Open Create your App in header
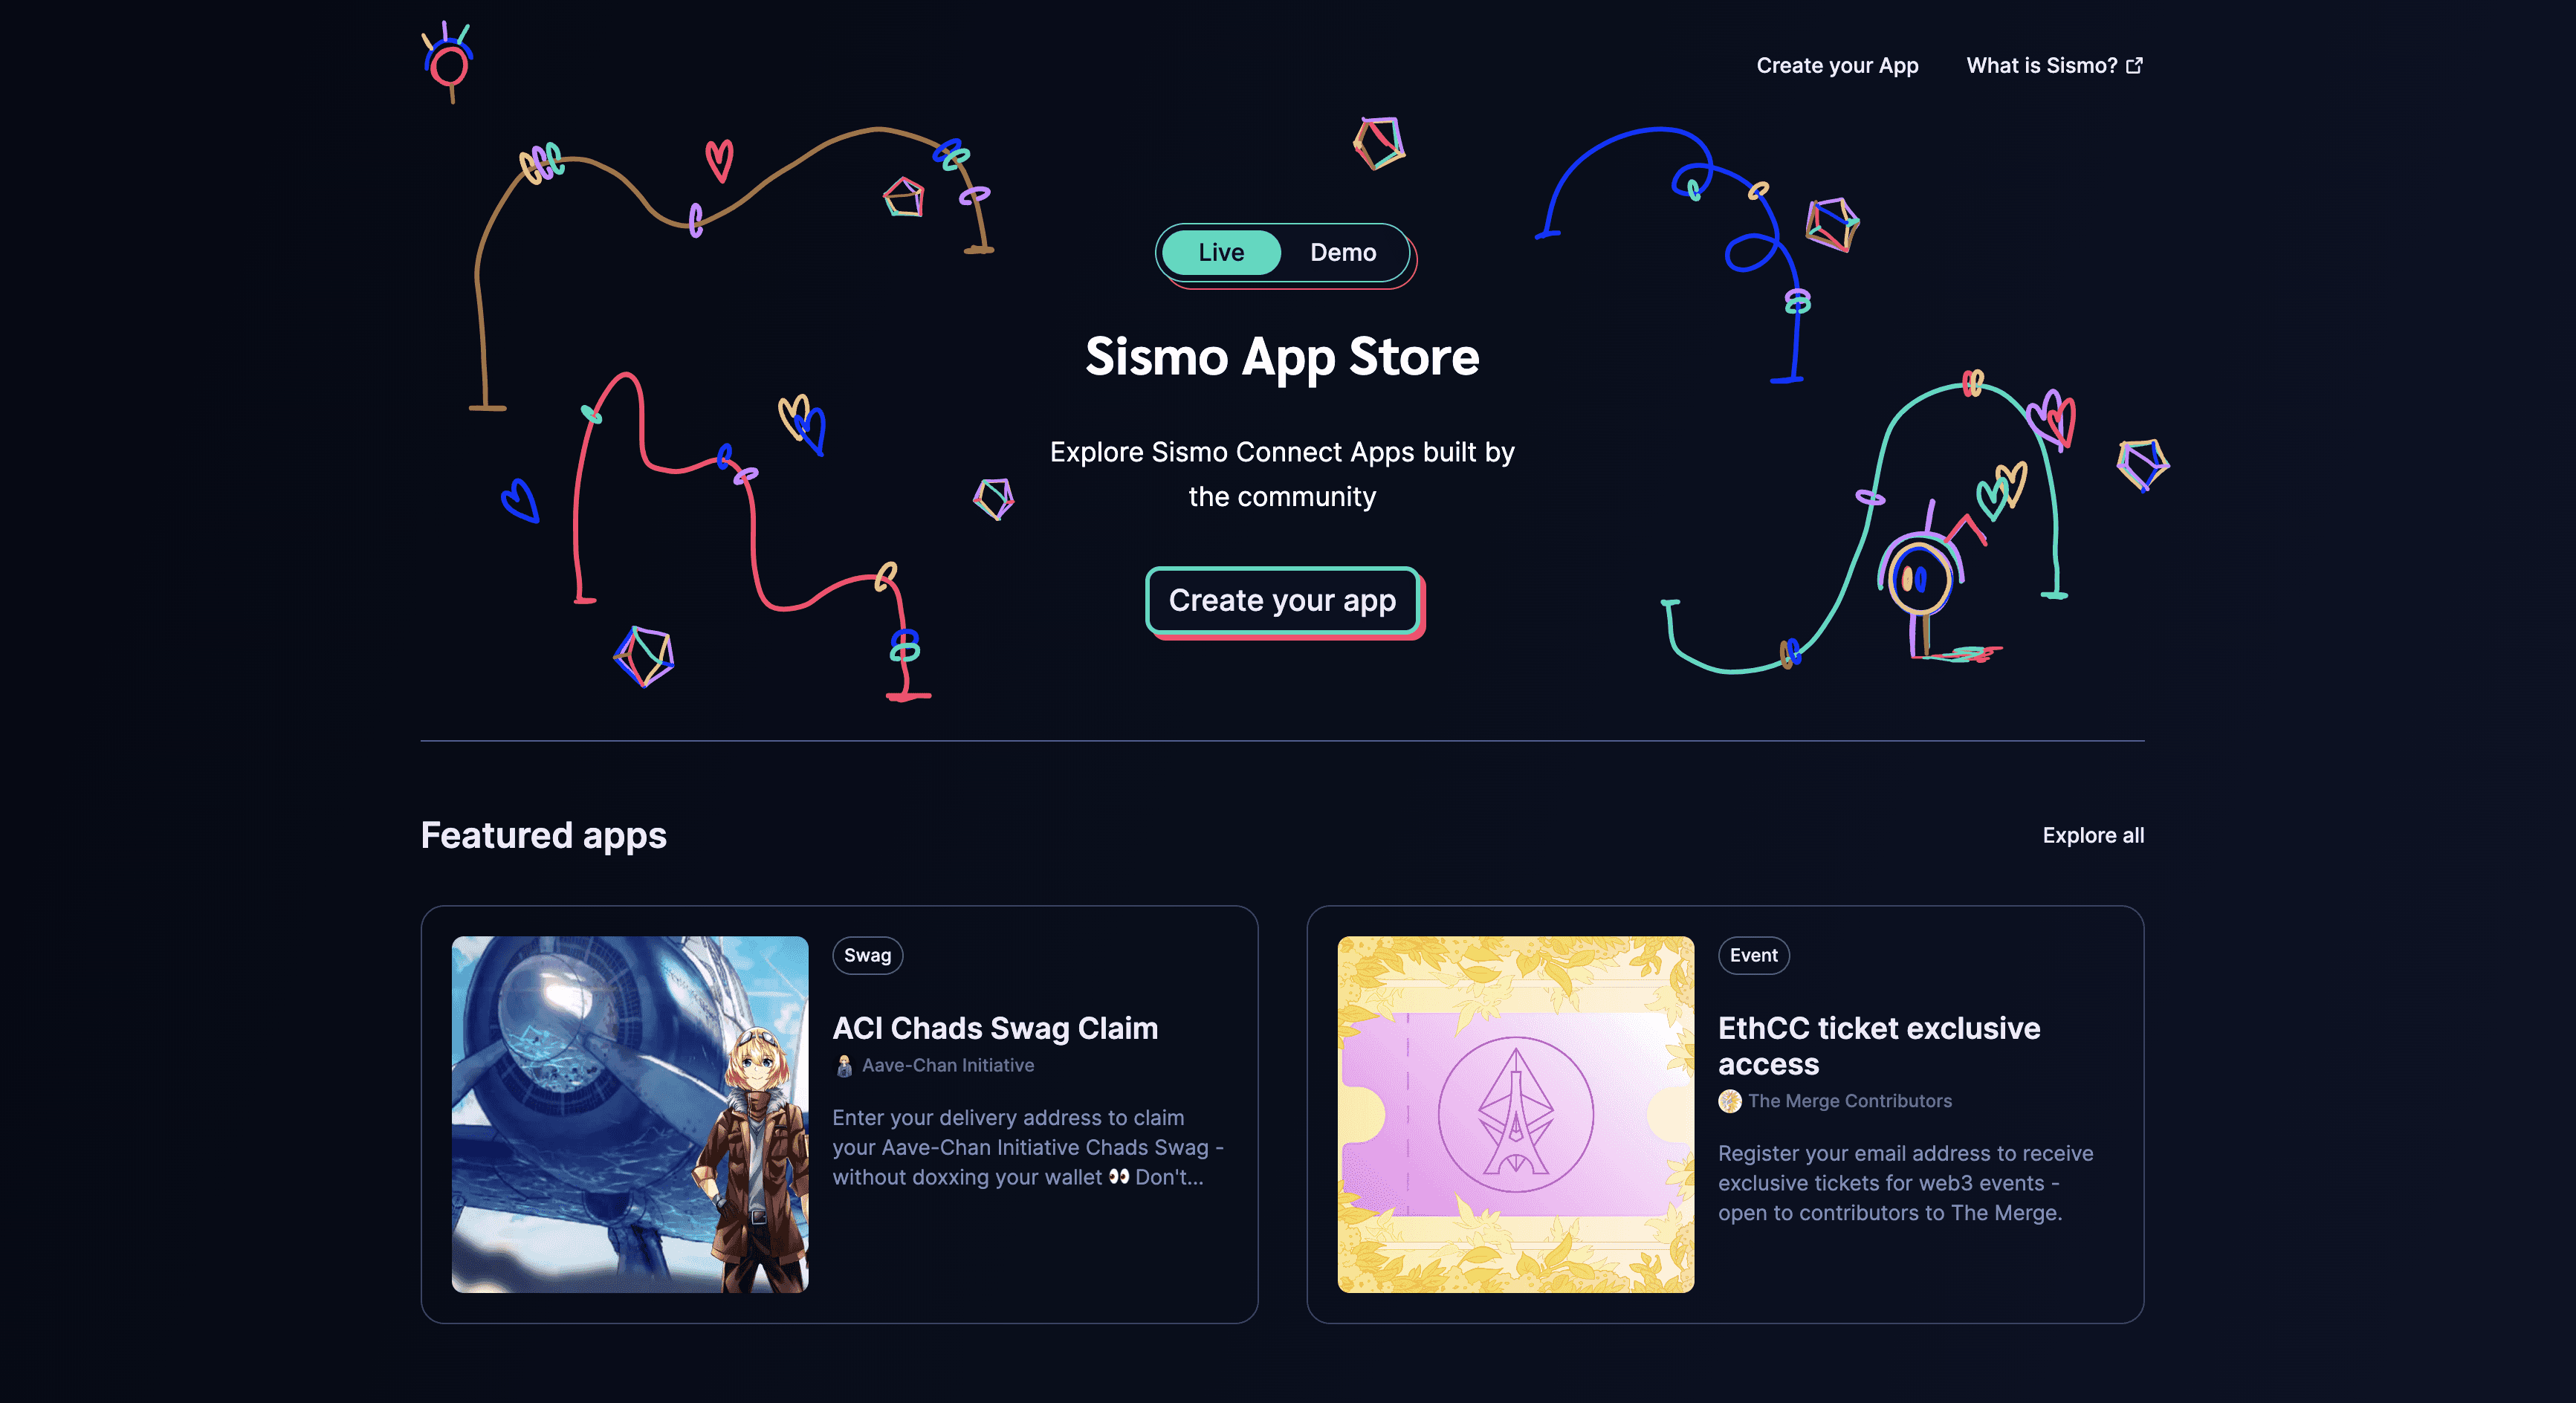Screen dimensions: 2576x1403 [x=1837, y=65]
